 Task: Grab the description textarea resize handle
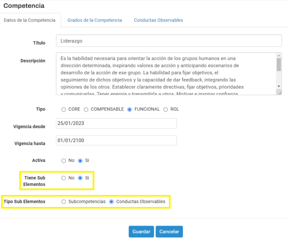tap(279, 93)
